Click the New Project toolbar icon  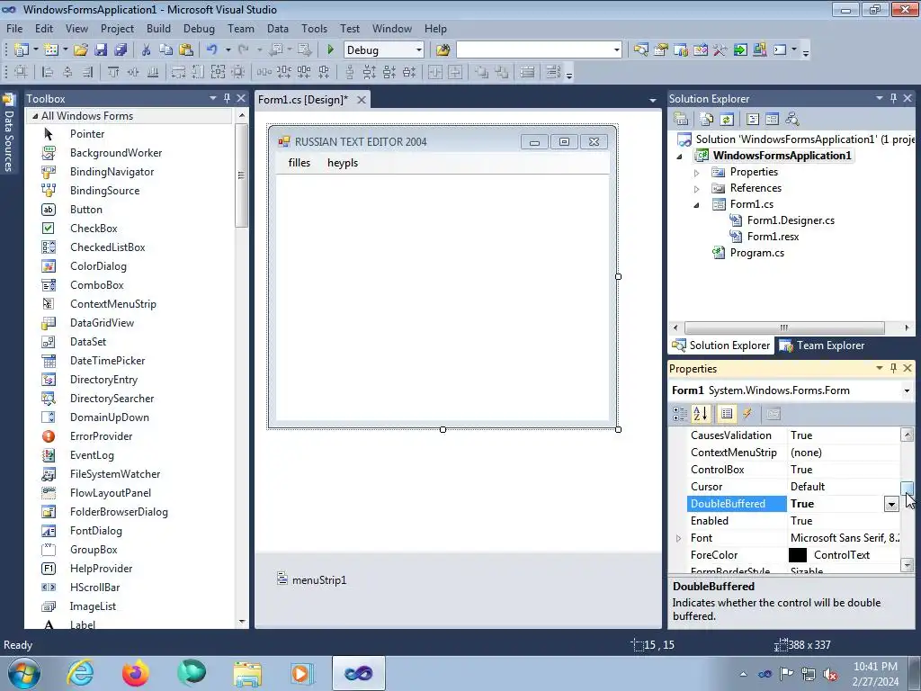tap(22, 50)
